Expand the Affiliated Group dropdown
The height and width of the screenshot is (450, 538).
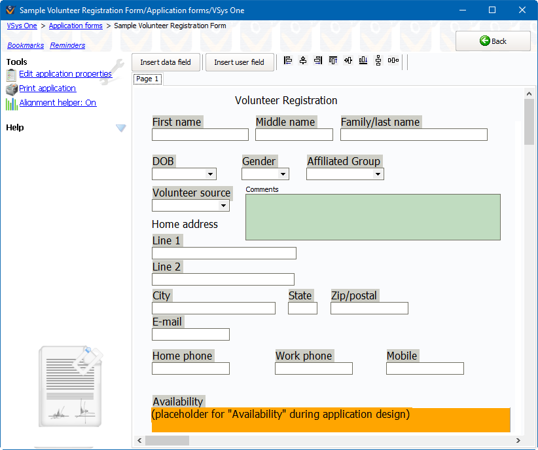point(378,174)
